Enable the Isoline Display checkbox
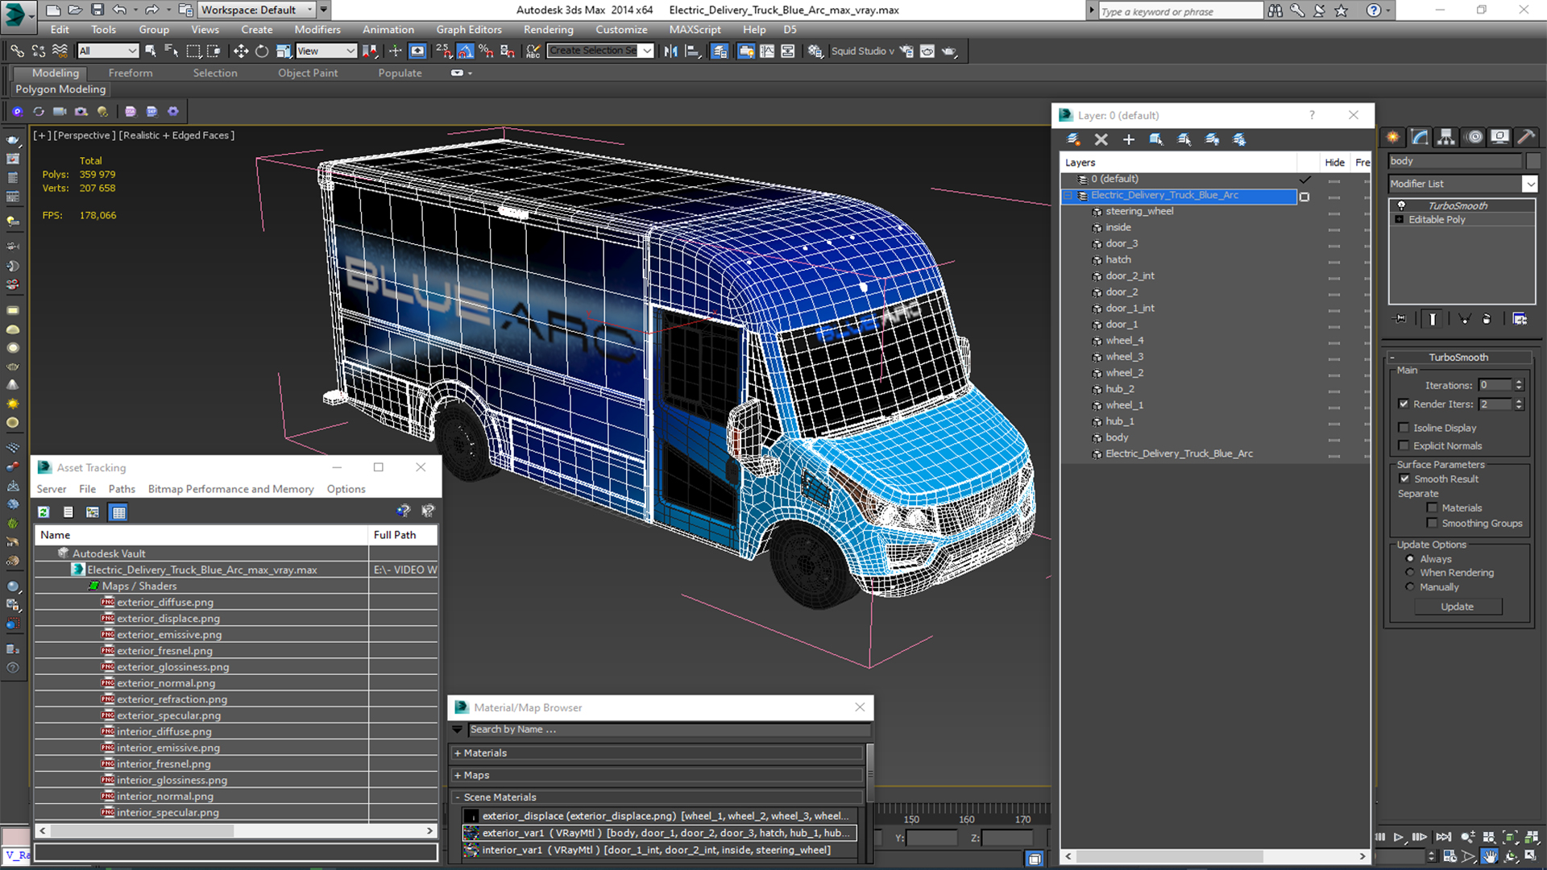This screenshot has width=1547, height=870. point(1404,428)
